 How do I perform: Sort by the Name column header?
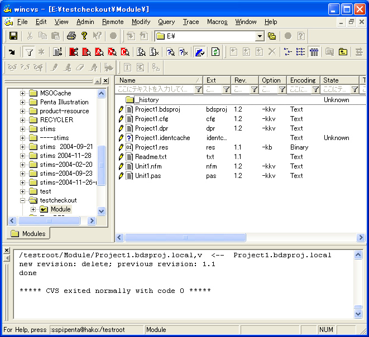click(159, 80)
